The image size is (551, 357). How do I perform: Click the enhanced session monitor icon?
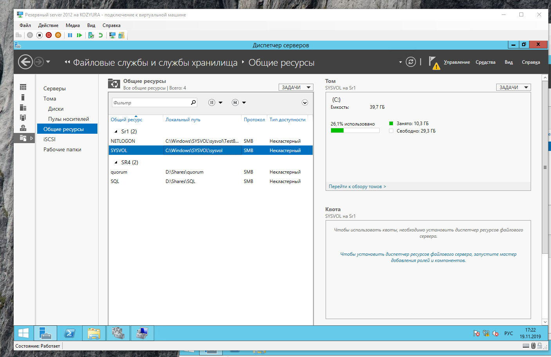[x=112, y=35]
